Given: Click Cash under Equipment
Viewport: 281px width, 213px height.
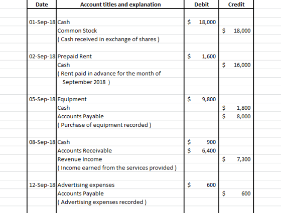Looking at the screenshot, I should (64, 108).
